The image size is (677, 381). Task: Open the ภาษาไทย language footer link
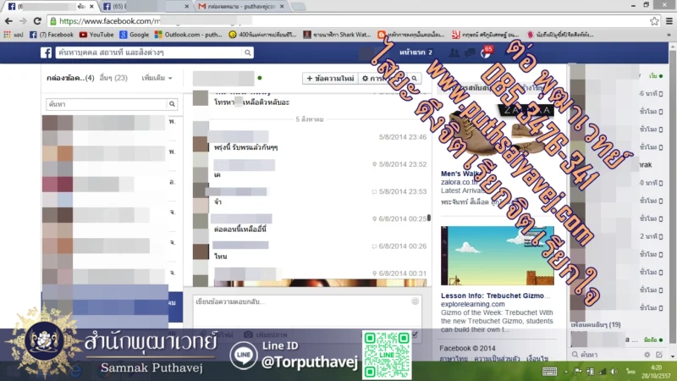coord(454,358)
